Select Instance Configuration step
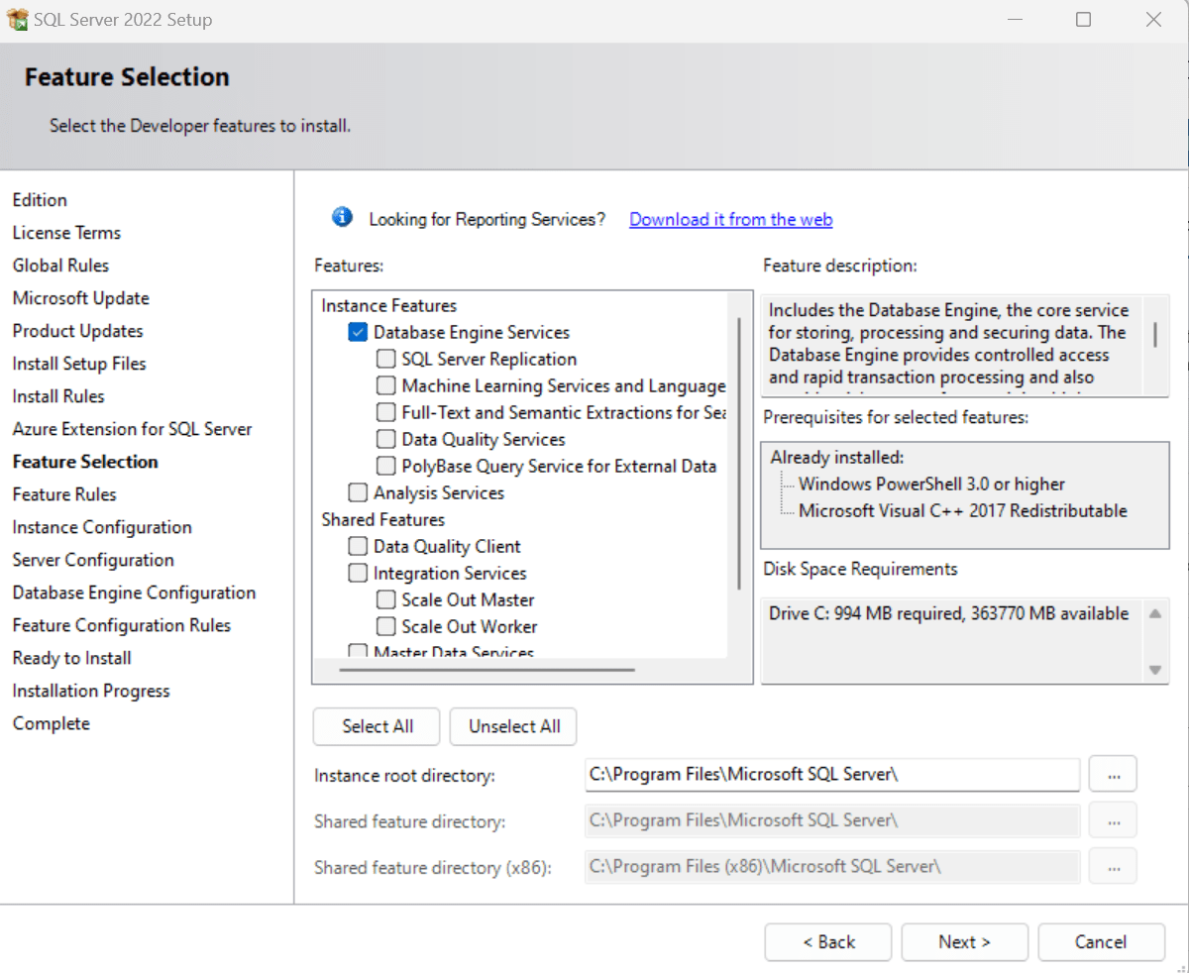Viewport: 1189px width, 973px height. pos(102,527)
